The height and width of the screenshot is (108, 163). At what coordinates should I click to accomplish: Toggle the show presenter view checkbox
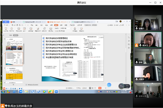tap(55, 31)
